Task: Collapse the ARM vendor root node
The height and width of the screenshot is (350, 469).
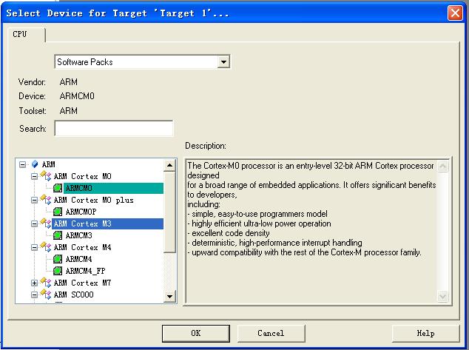Action: pos(22,164)
